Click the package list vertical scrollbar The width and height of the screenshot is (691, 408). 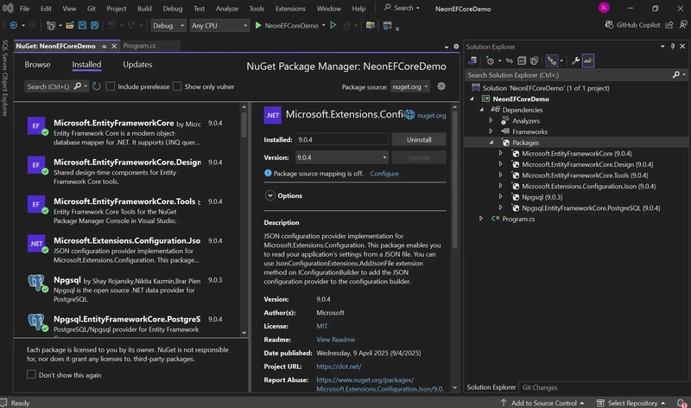click(244, 125)
